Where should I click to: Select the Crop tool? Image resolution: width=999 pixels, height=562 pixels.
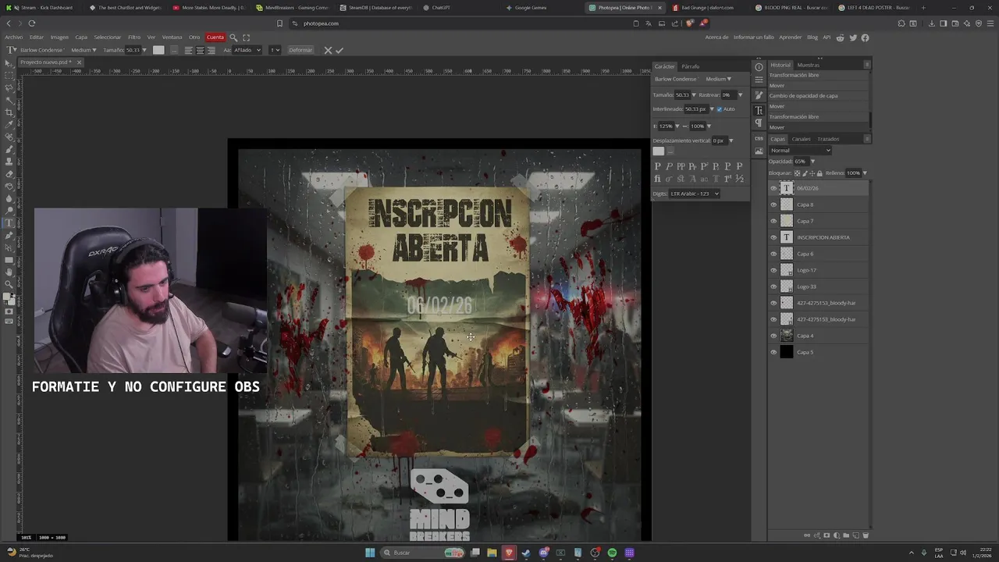(9, 112)
